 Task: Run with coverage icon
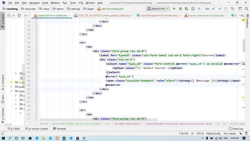click(187, 9)
